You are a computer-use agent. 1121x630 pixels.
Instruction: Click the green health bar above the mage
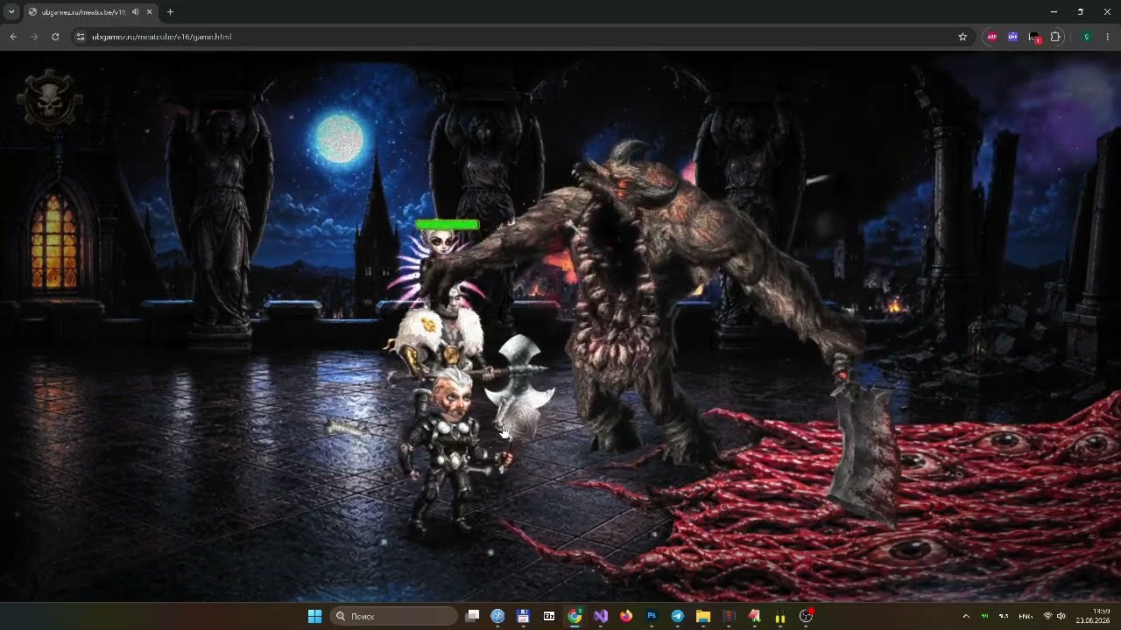(x=448, y=225)
